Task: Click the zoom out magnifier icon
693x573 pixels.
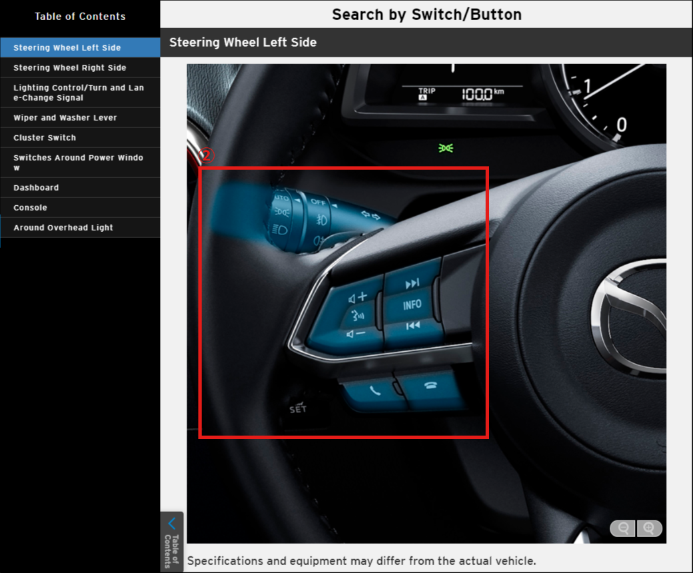Action: [624, 528]
